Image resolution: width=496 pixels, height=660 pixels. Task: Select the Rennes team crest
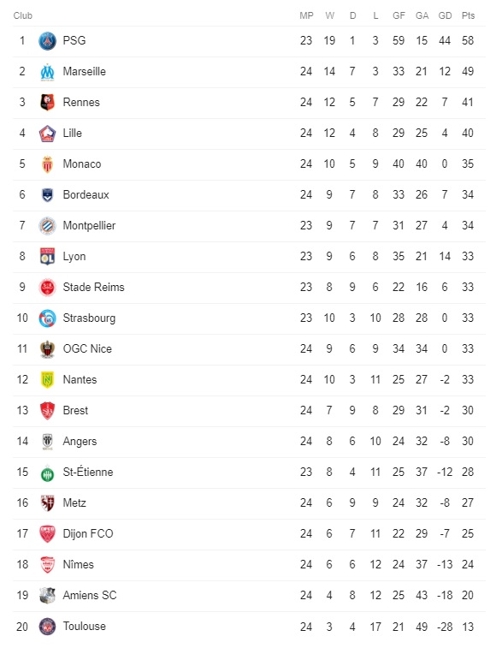point(47,102)
